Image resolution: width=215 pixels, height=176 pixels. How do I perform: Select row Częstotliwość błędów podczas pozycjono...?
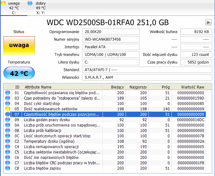(105, 114)
